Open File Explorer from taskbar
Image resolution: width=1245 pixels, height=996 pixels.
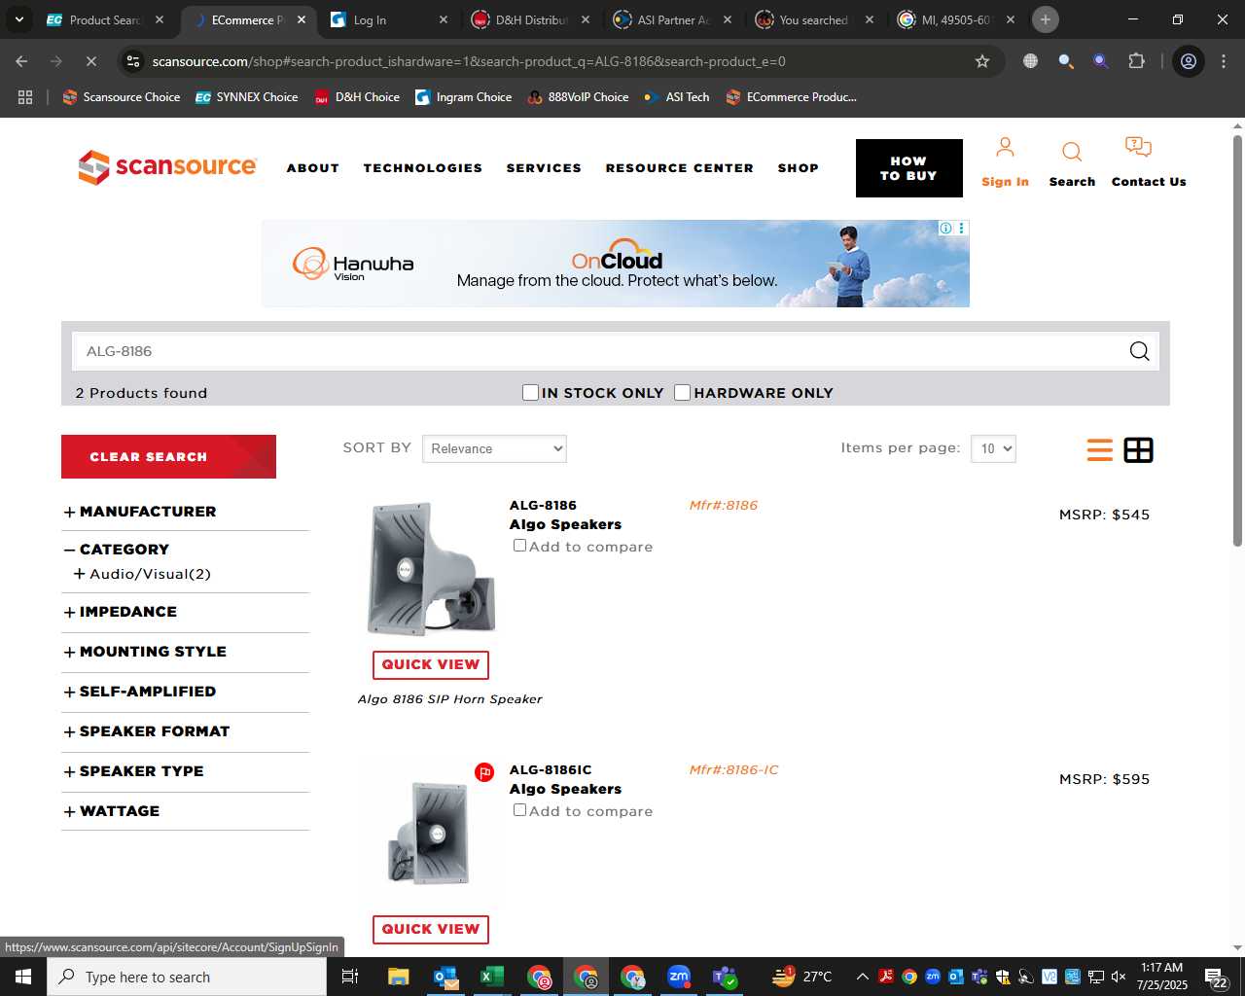tap(399, 977)
